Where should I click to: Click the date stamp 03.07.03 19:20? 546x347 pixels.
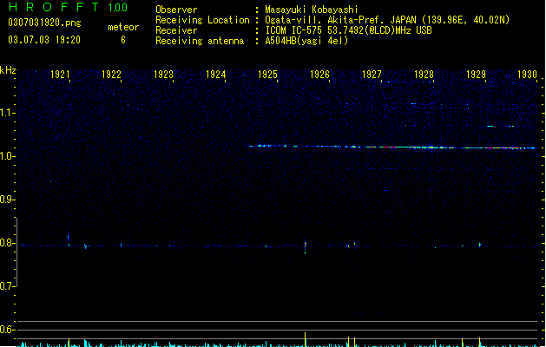click(44, 40)
